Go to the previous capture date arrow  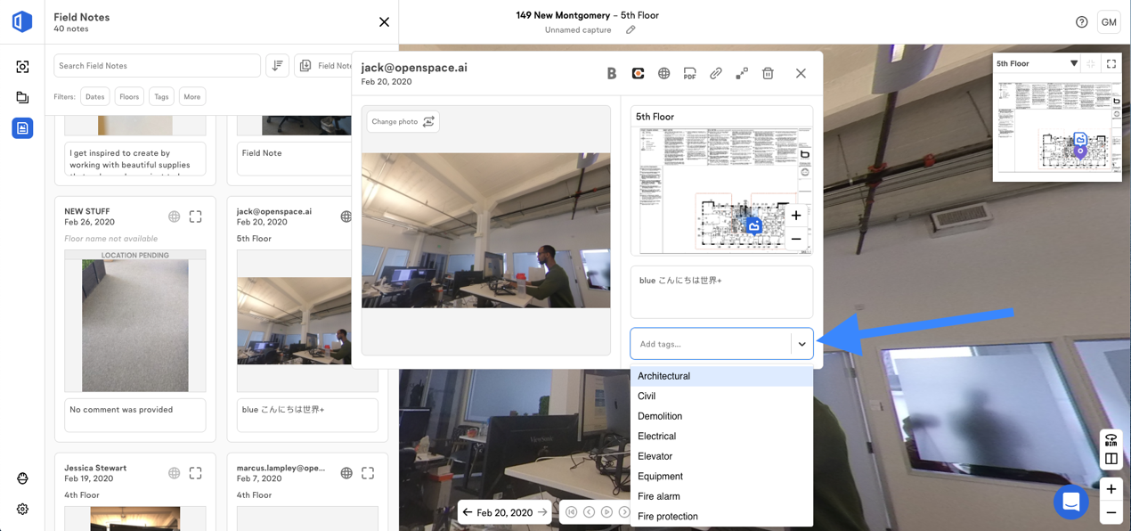[x=467, y=512]
